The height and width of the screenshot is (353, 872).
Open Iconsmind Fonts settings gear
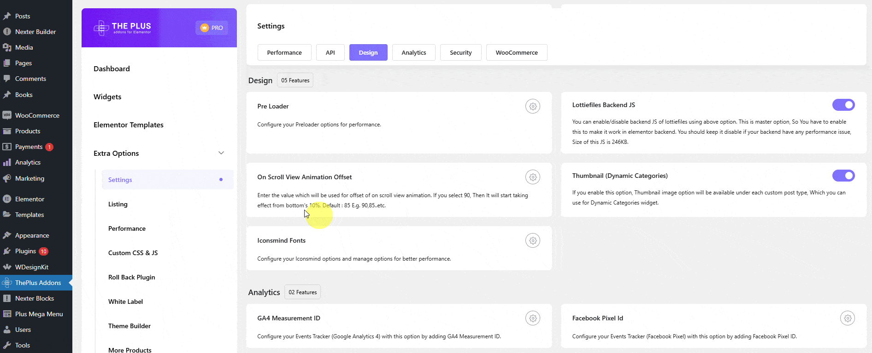click(x=533, y=240)
